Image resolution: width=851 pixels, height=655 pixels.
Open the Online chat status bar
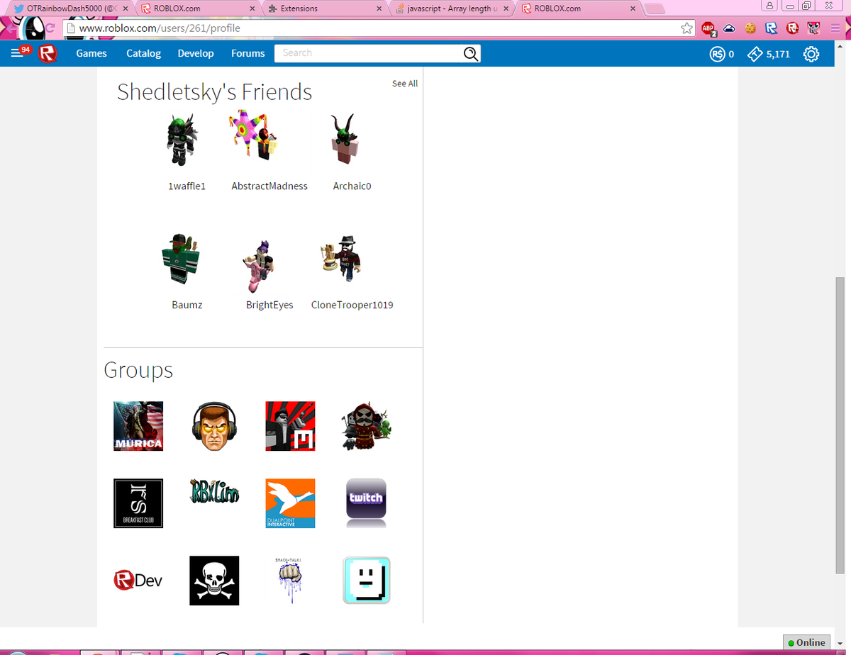(x=808, y=642)
